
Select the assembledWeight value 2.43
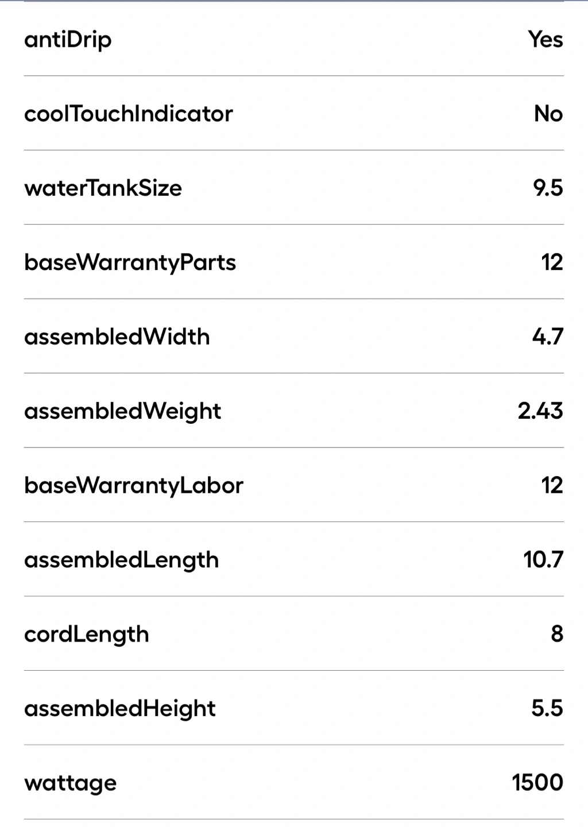tap(540, 411)
